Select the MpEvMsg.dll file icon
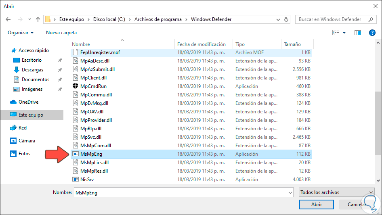Viewport: 382px width, 215px height. 76,103
